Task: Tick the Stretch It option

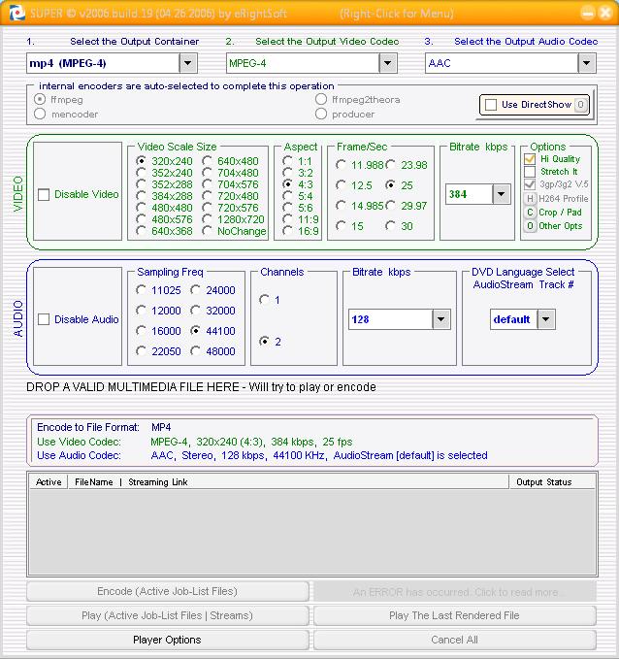Action: (x=530, y=172)
